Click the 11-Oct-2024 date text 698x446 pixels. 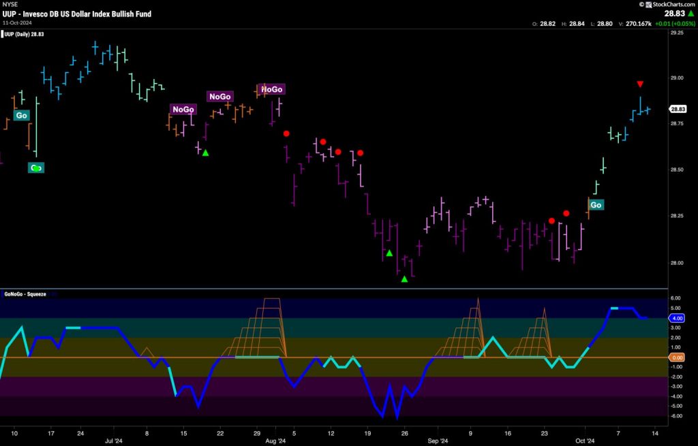pyautogui.click(x=16, y=22)
